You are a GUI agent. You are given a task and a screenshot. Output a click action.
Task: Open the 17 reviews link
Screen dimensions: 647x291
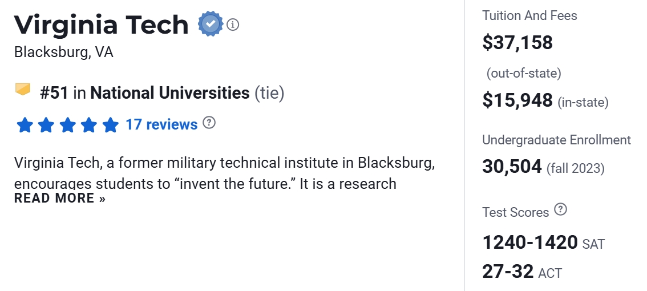[161, 124]
